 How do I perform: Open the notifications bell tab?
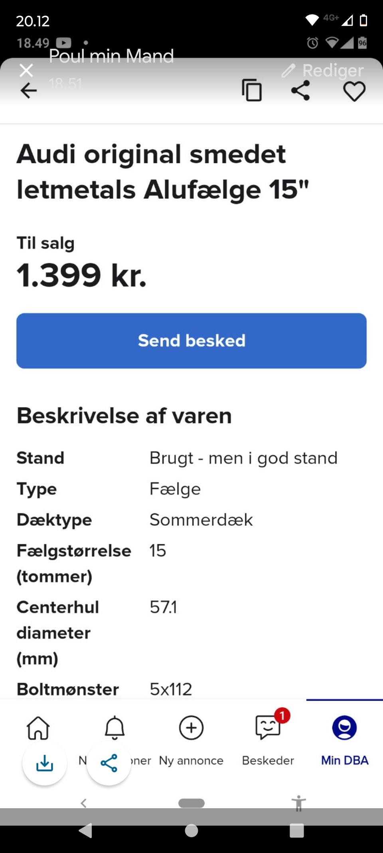[115, 728]
